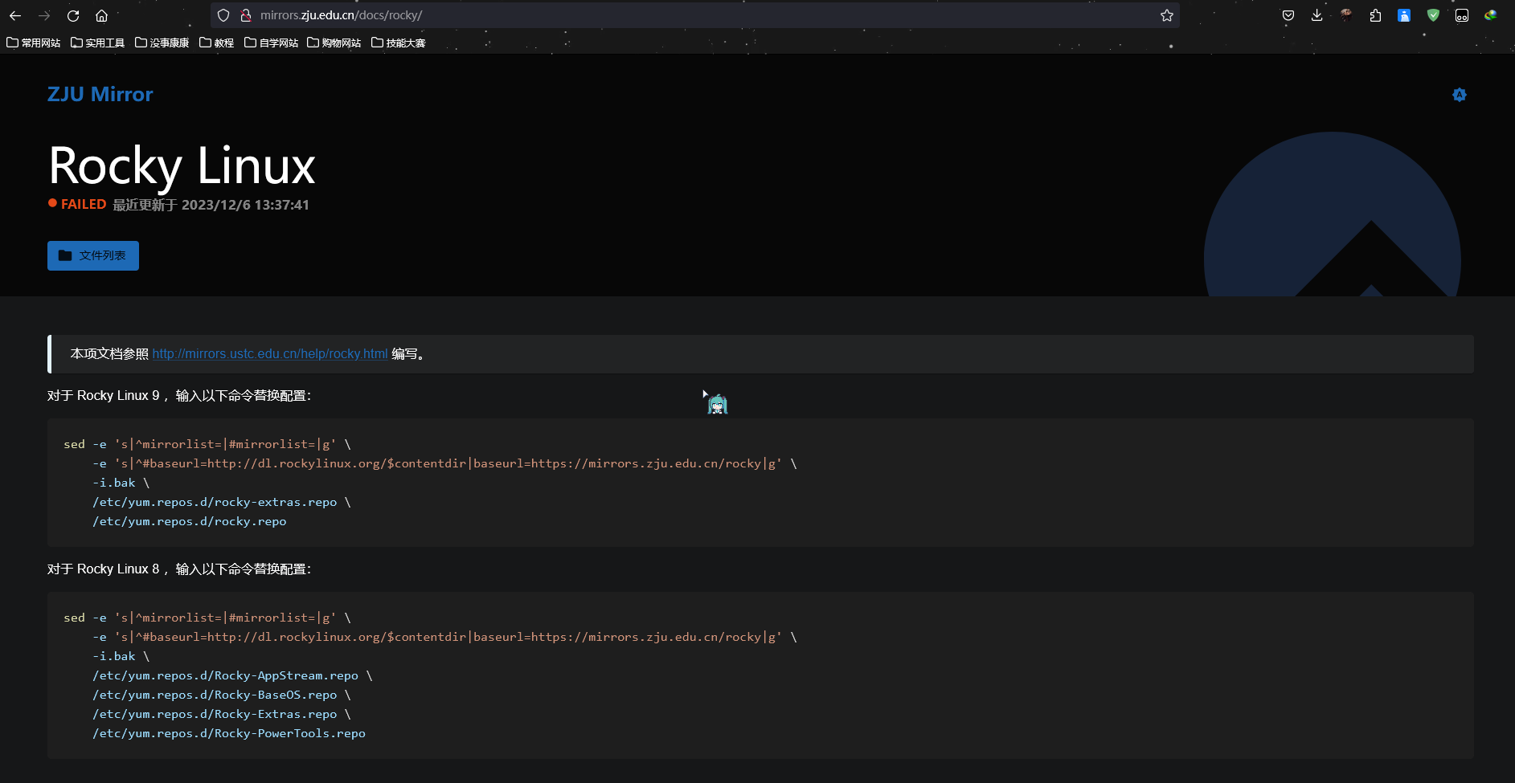Open the 常用网站 bookmarks folder
The image size is (1515, 783).
click(x=34, y=43)
